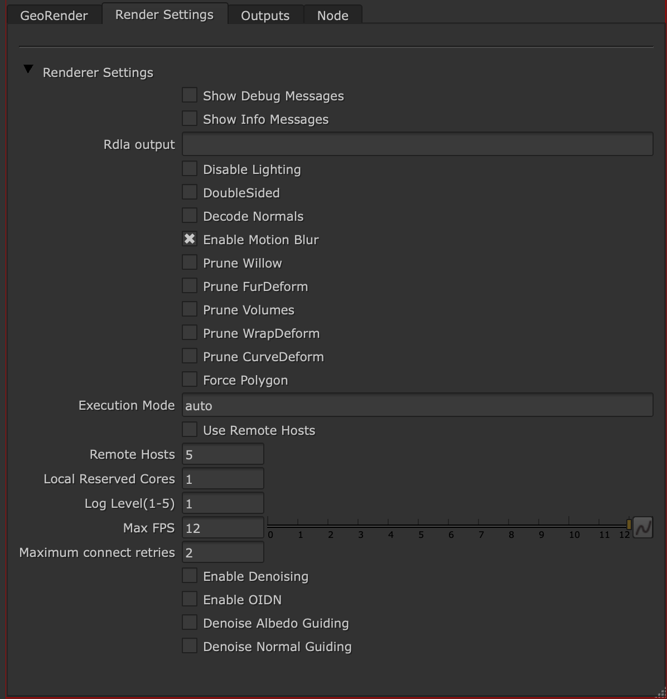Click the Rdla output label
This screenshot has height=699, width=667.
139,144
